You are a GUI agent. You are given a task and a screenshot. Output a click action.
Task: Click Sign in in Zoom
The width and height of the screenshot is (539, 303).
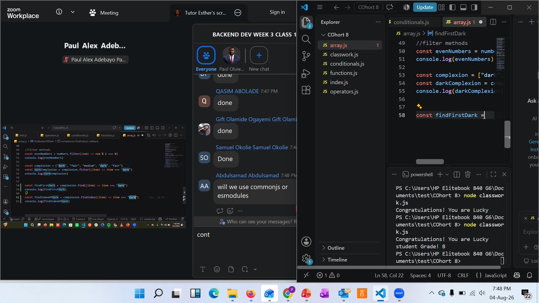277,12
